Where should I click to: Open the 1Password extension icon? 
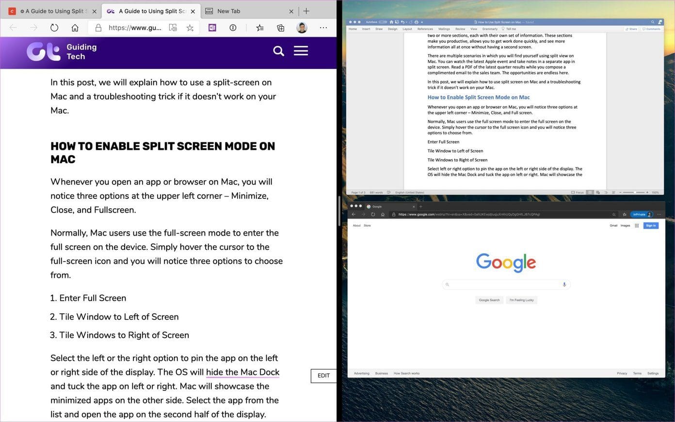click(233, 28)
